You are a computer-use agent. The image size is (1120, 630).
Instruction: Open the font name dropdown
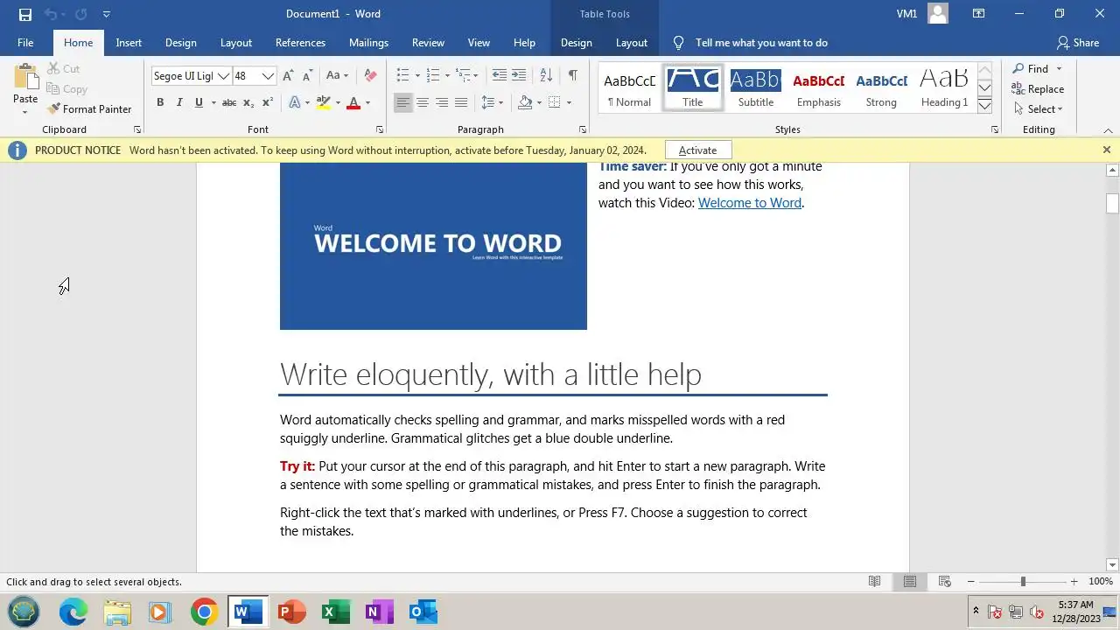(x=223, y=76)
